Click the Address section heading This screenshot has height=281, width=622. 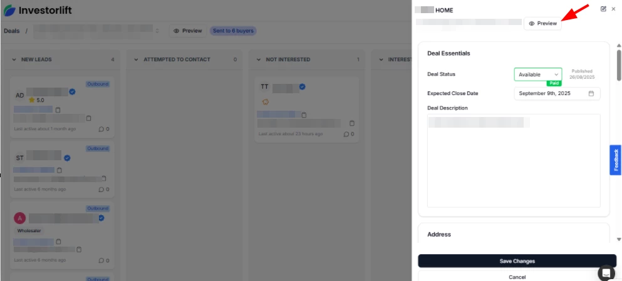[x=439, y=234]
